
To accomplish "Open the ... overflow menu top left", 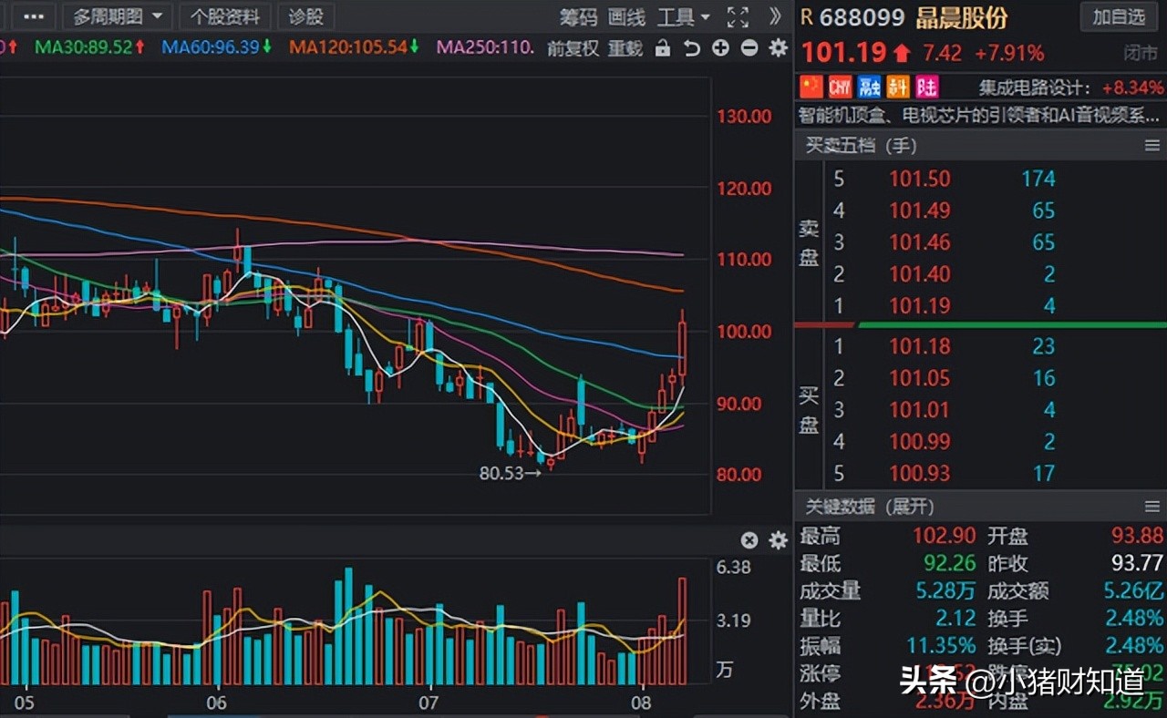I will (33, 16).
